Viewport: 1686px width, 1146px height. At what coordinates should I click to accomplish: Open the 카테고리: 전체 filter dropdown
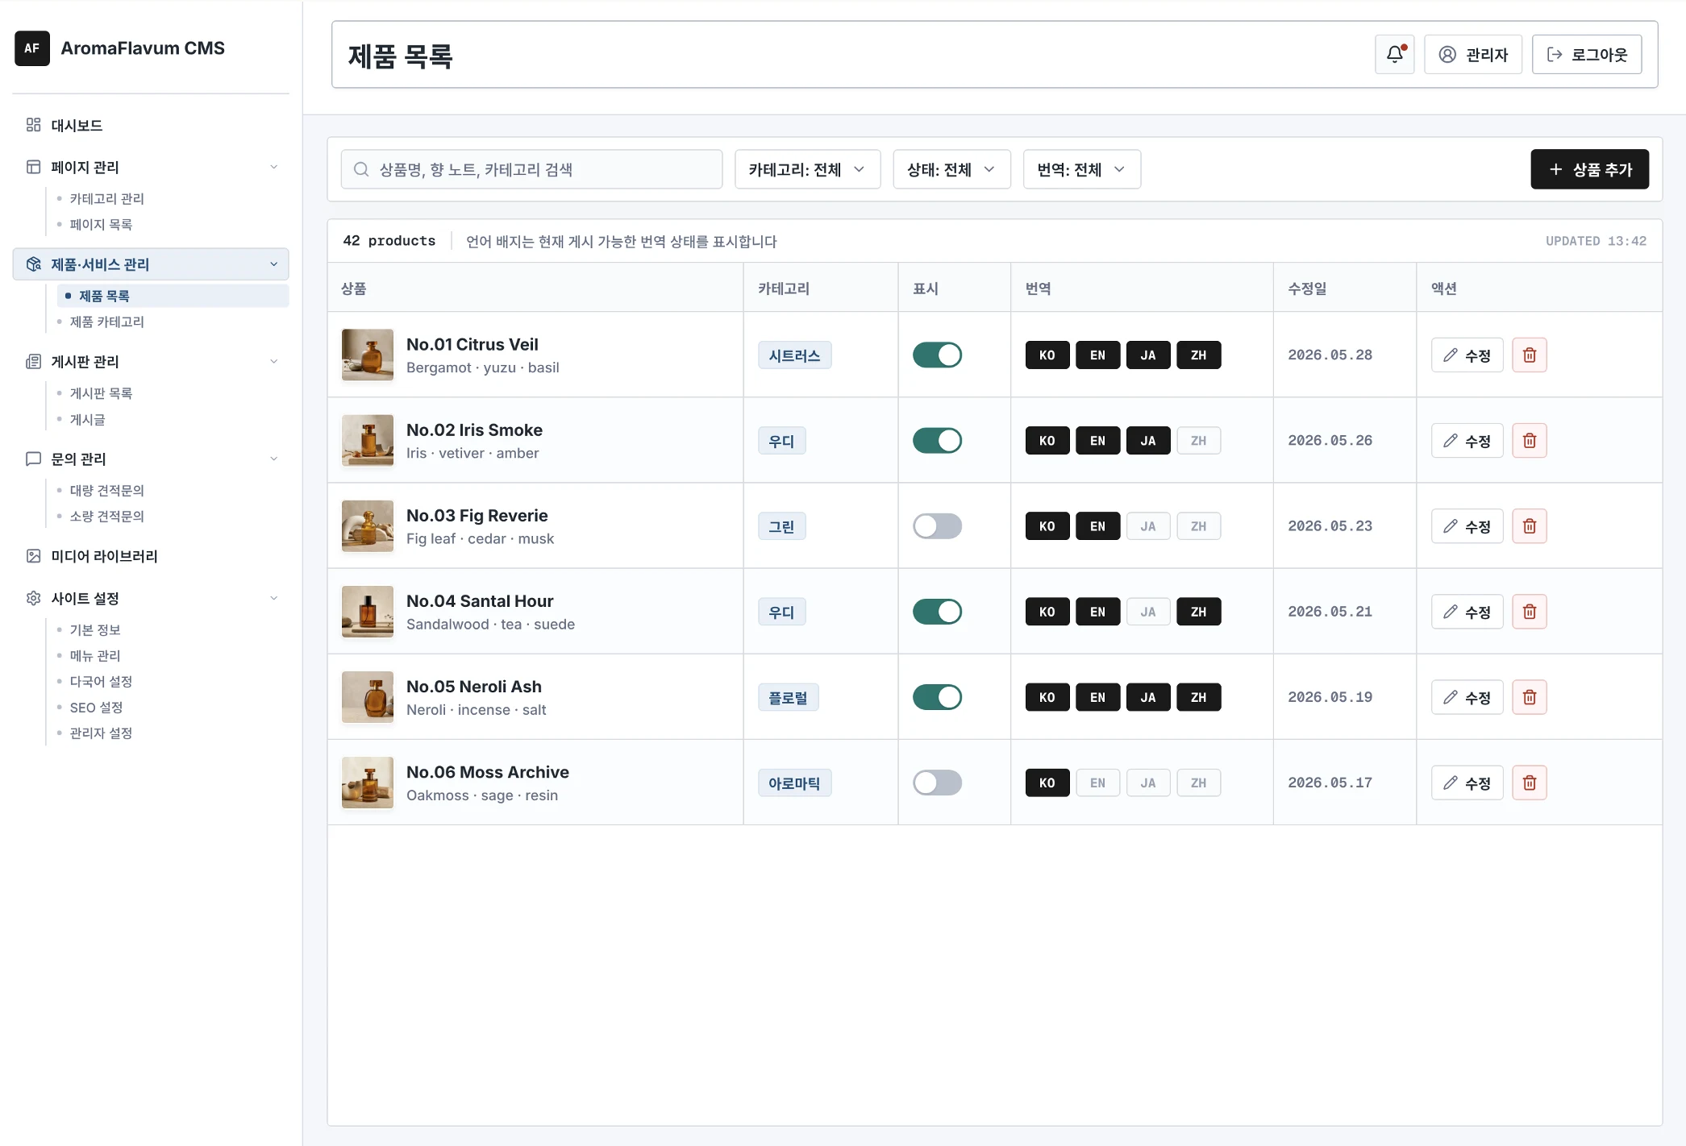tap(807, 169)
